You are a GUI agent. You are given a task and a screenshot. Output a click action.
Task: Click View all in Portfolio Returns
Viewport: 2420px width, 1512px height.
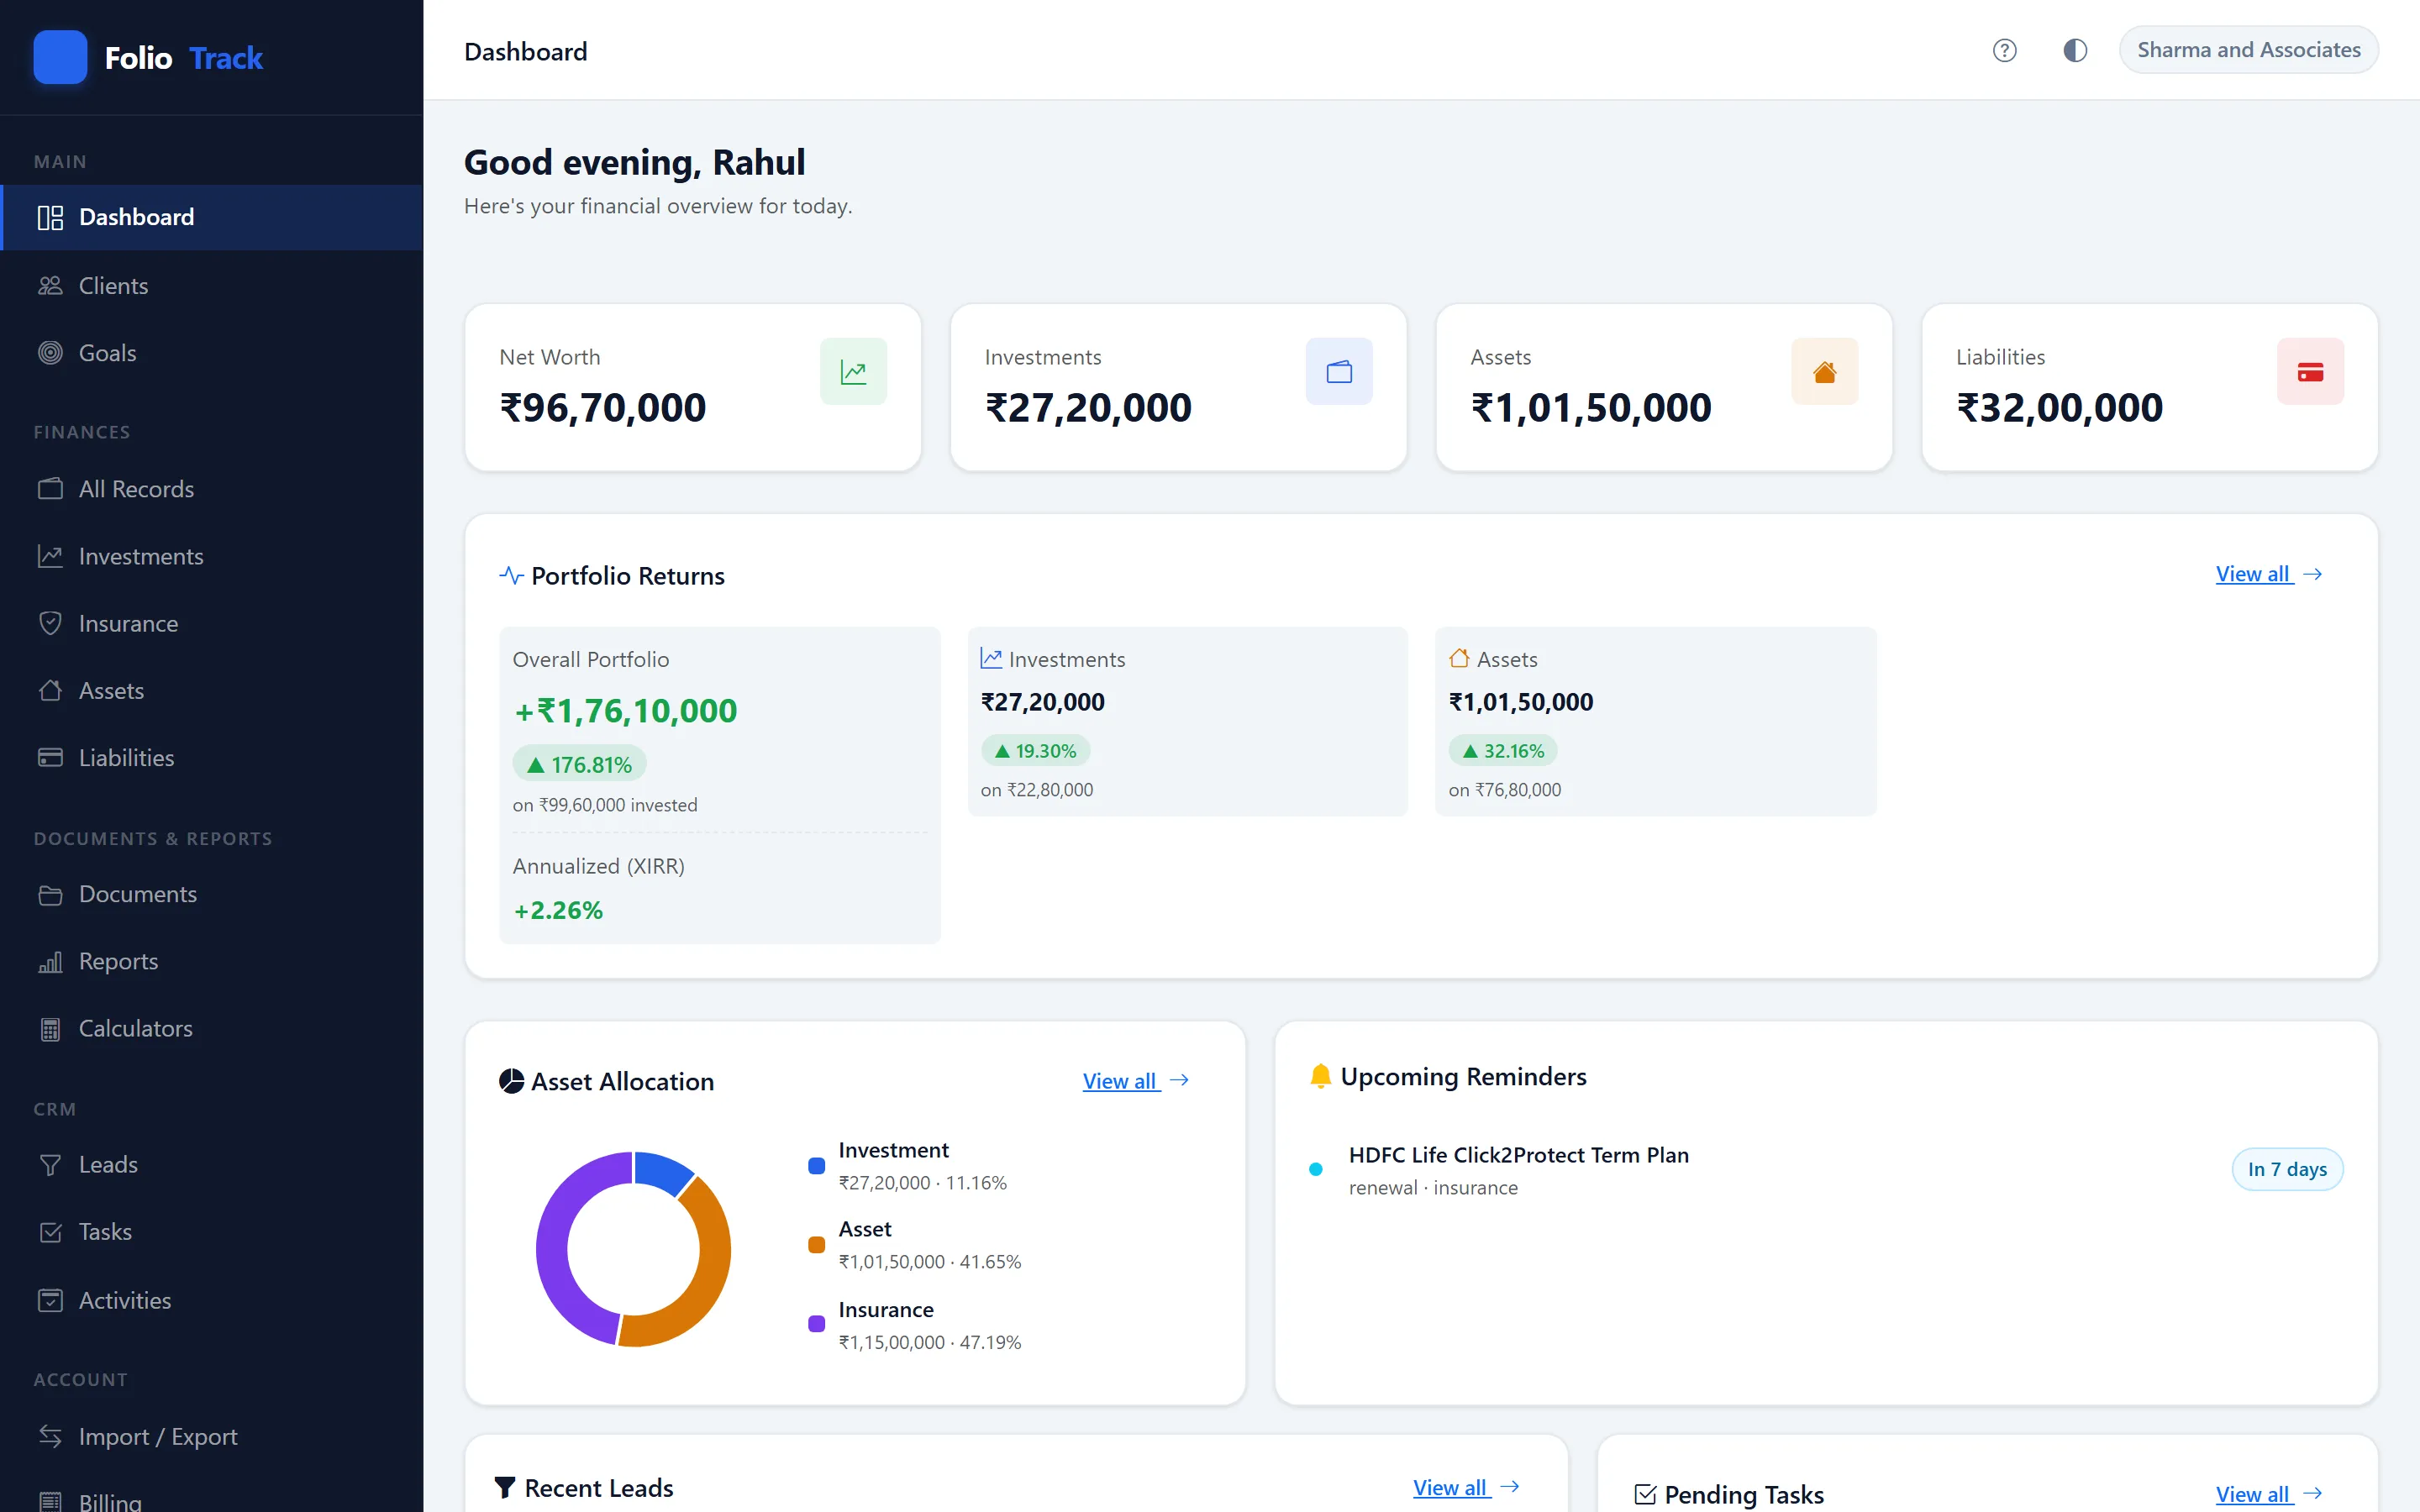[x=2268, y=574]
